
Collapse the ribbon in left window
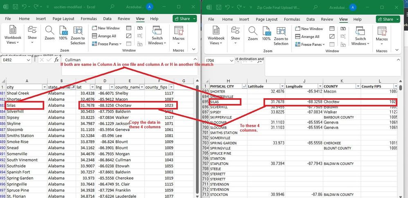point(194,49)
